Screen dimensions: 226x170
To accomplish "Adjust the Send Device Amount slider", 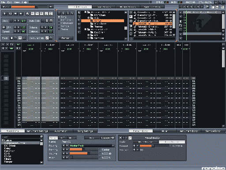I will click(154, 146).
